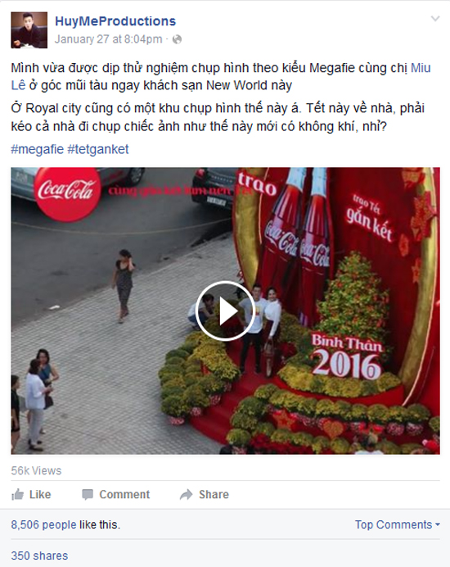This screenshot has height=567, width=450.
Task: Click the Coca-Cola logo in video
Action: [67, 193]
